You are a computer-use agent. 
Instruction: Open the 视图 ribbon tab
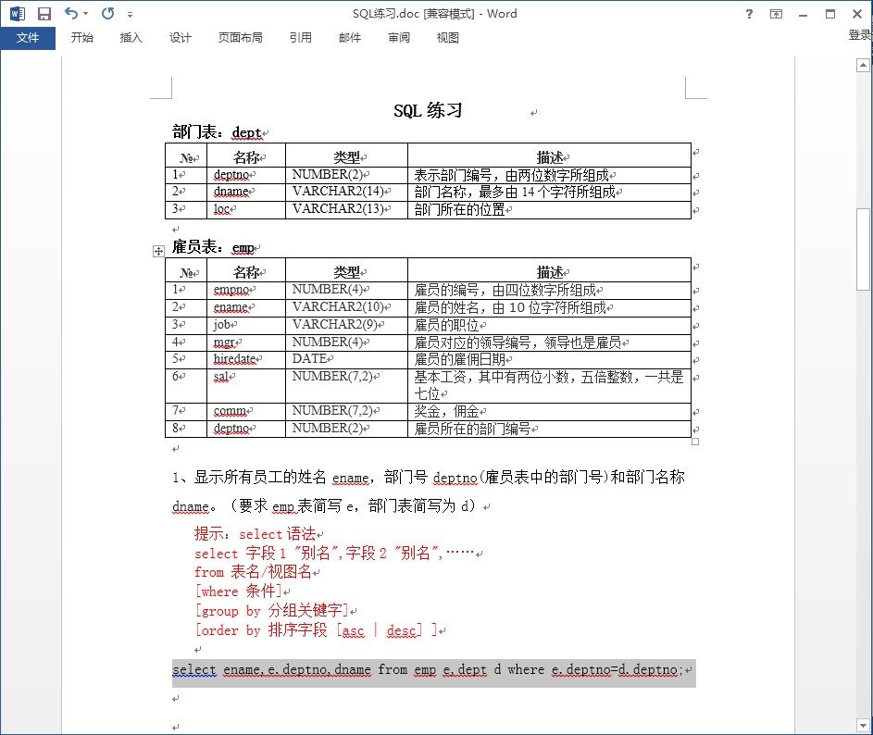(x=448, y=38)
